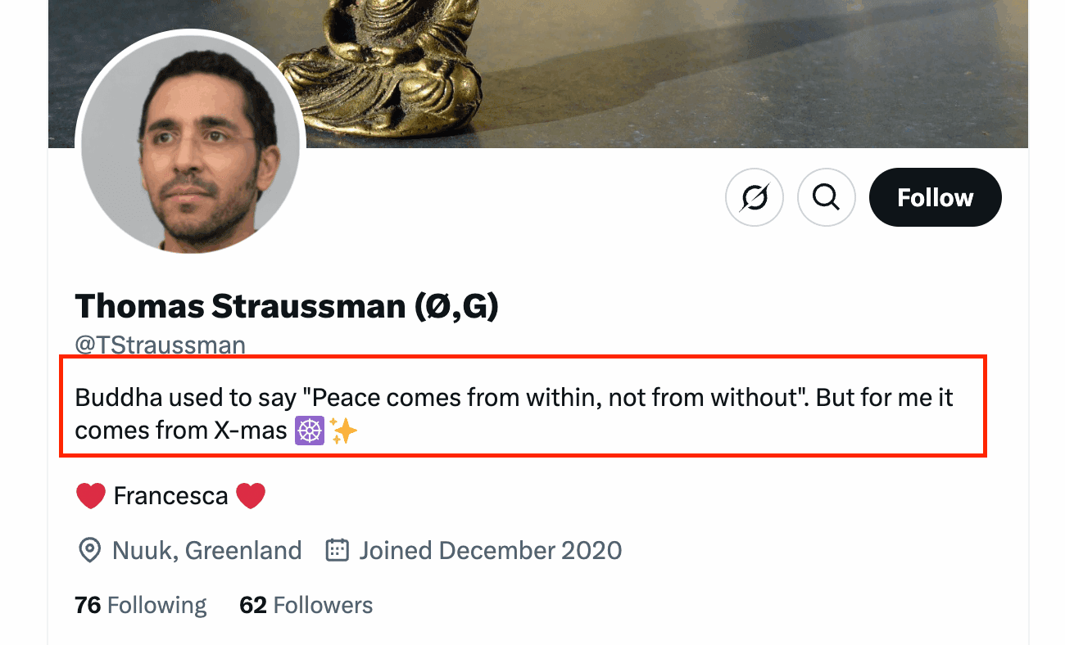Click the search magnifier icon button
Screen dimensions: 1065x645
[826, 197]
